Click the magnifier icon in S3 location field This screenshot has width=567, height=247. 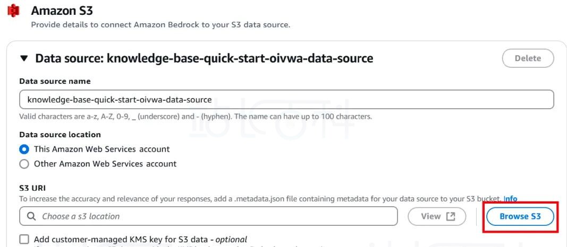tap(32, 216)
